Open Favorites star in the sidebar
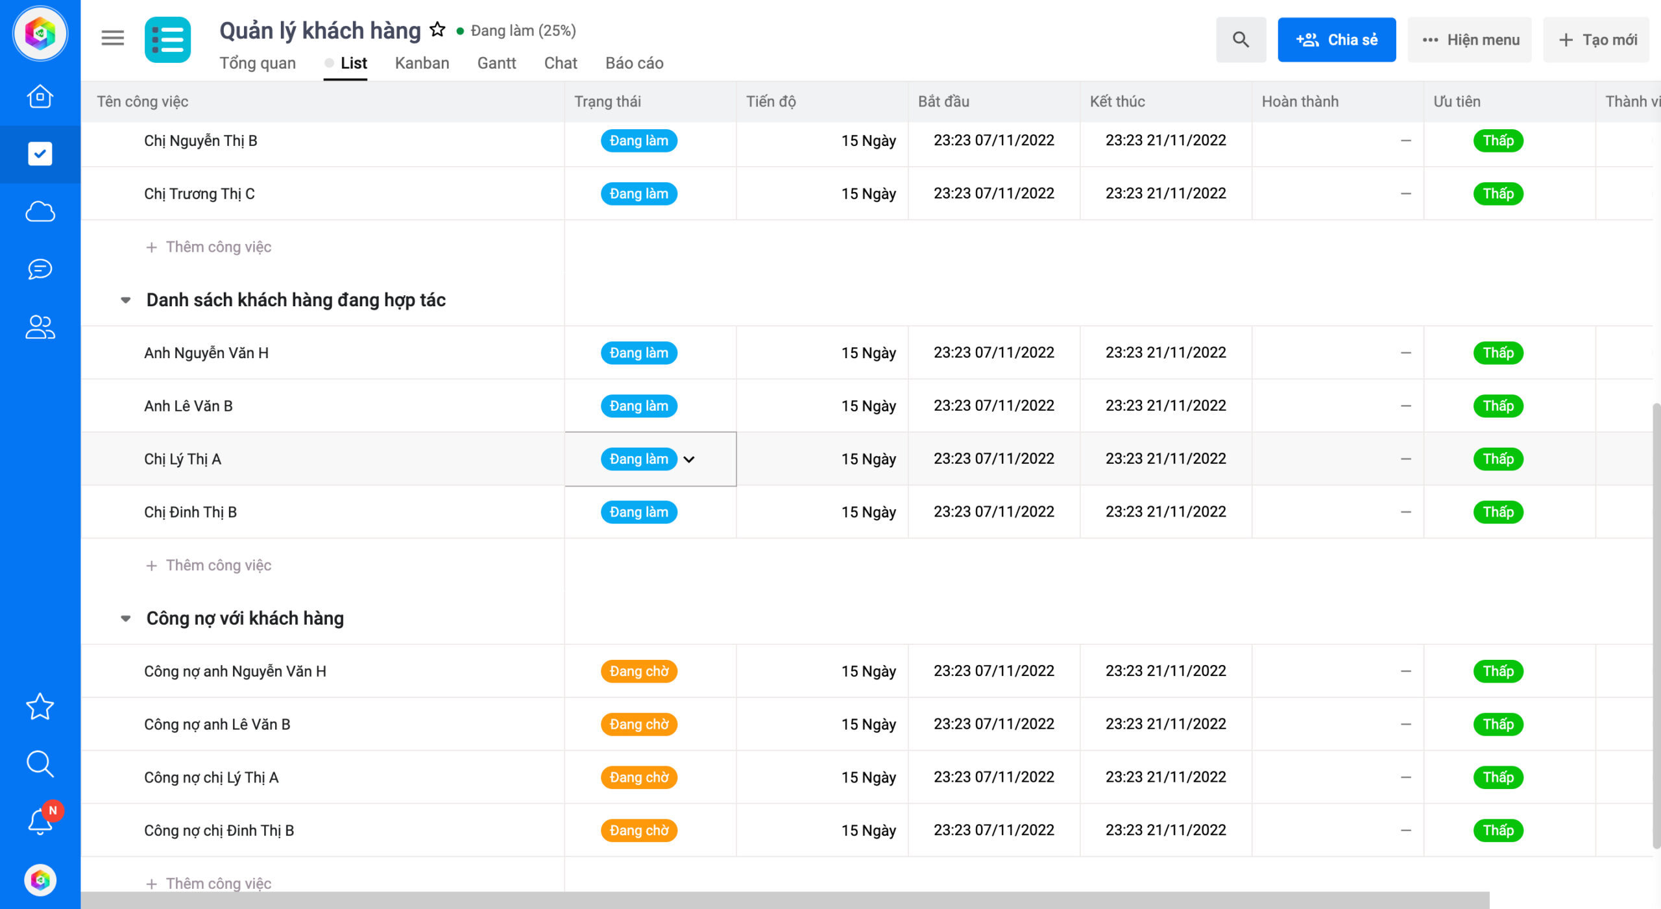This screenshot has width=1661, height=909. pyautogui.click(x=40, y=707)
